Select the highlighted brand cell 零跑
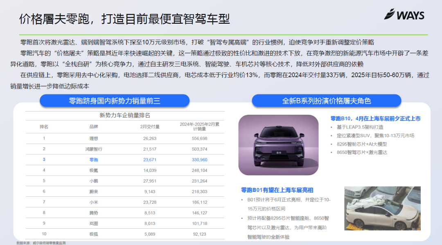The width and height of the screenshot is (442, 245). pos(94,160)
